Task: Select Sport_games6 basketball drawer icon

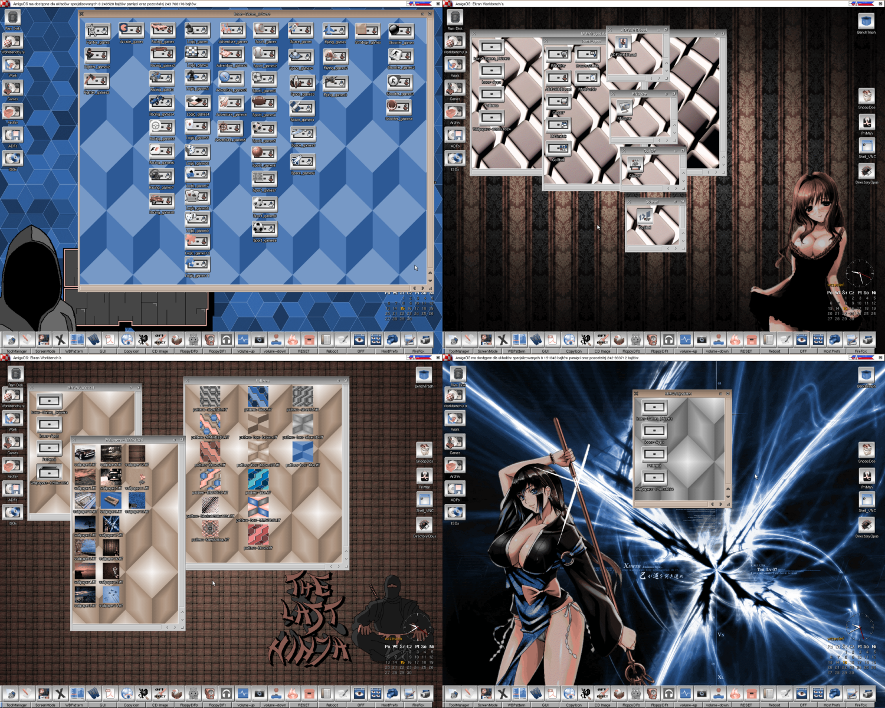Action: (x=264, y=155)
